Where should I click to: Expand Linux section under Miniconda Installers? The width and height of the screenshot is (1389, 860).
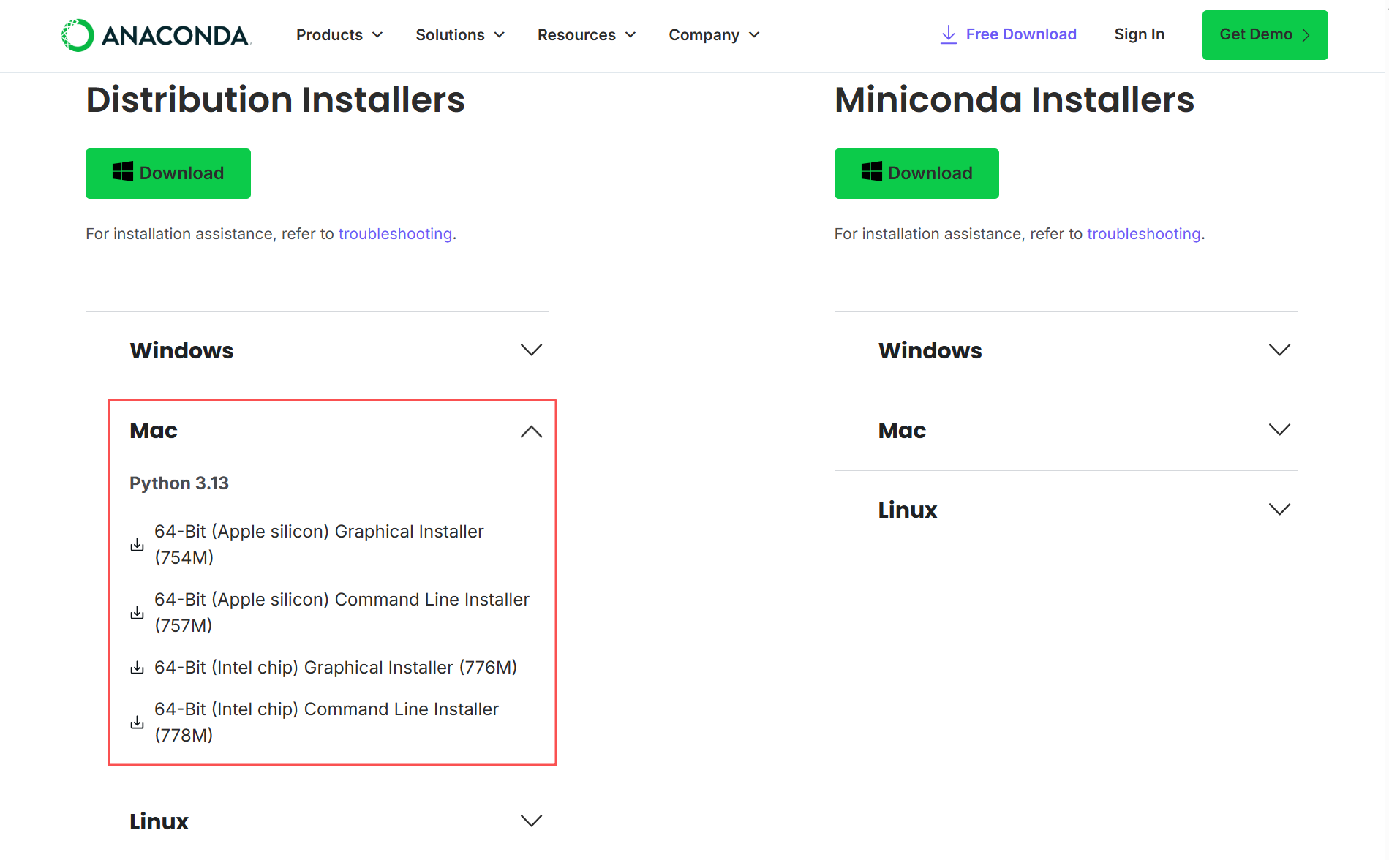[1066, 510]
